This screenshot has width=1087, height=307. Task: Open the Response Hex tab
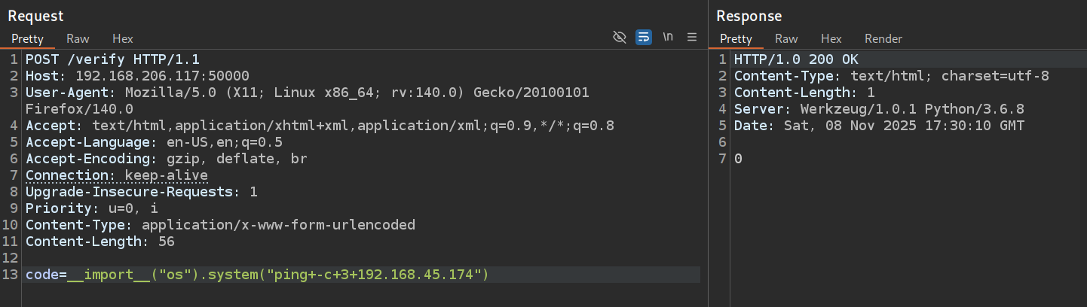coord(831,38)
